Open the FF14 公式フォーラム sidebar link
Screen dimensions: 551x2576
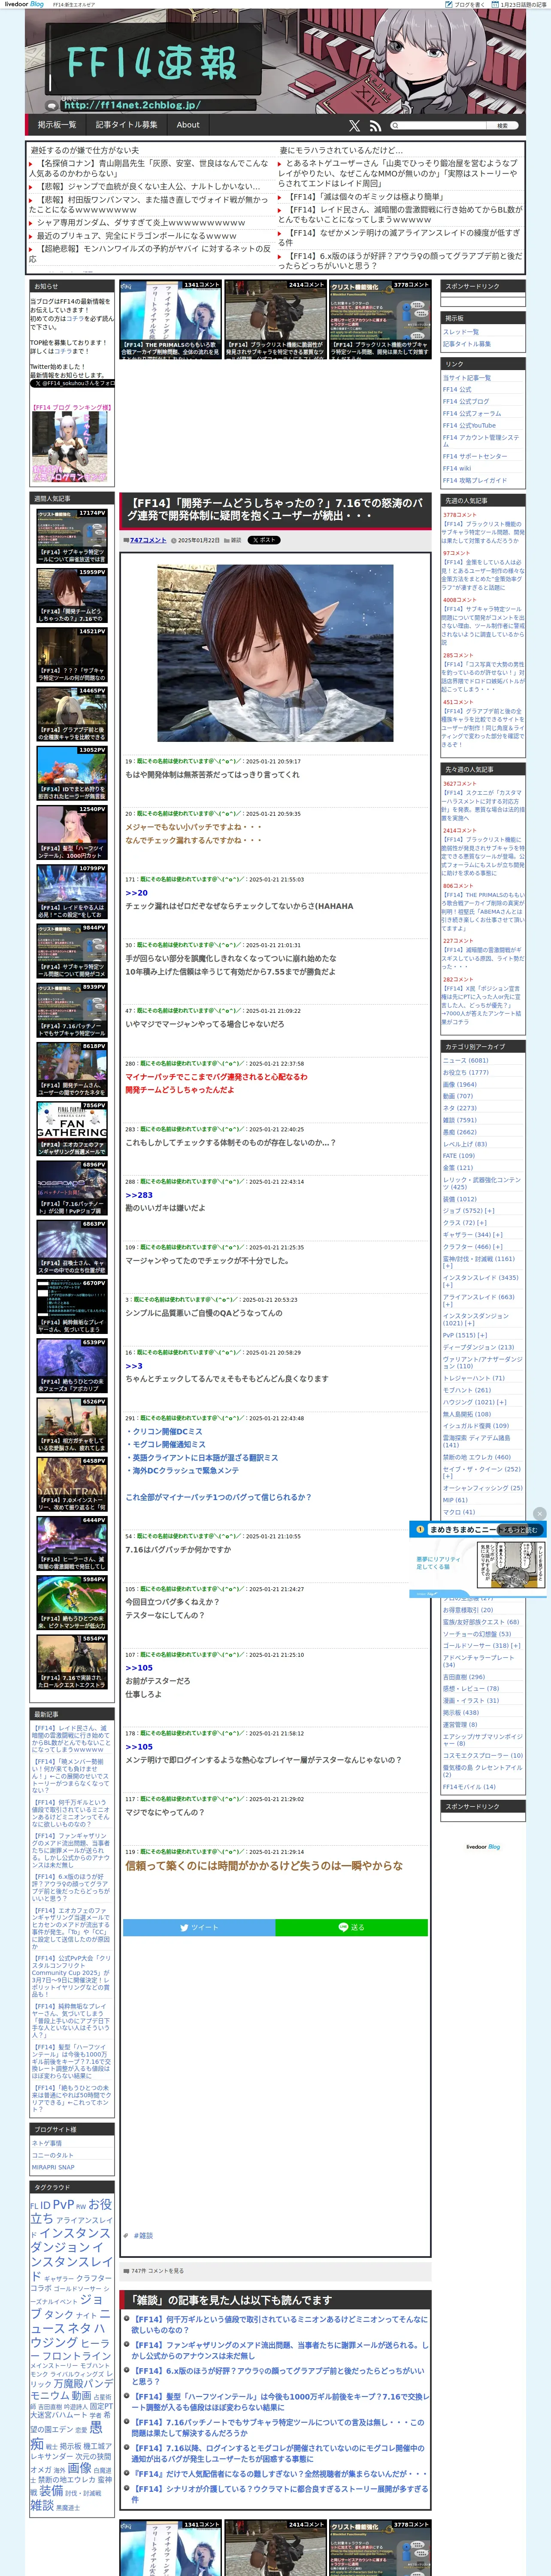pos(472,413)
